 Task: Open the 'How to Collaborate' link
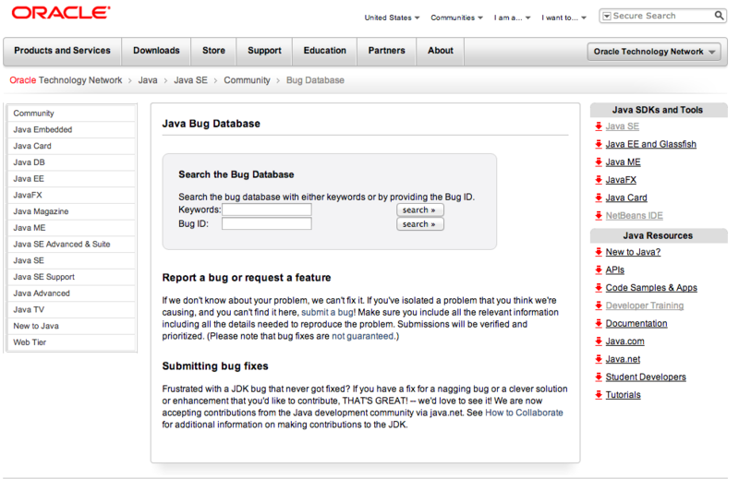524,413
